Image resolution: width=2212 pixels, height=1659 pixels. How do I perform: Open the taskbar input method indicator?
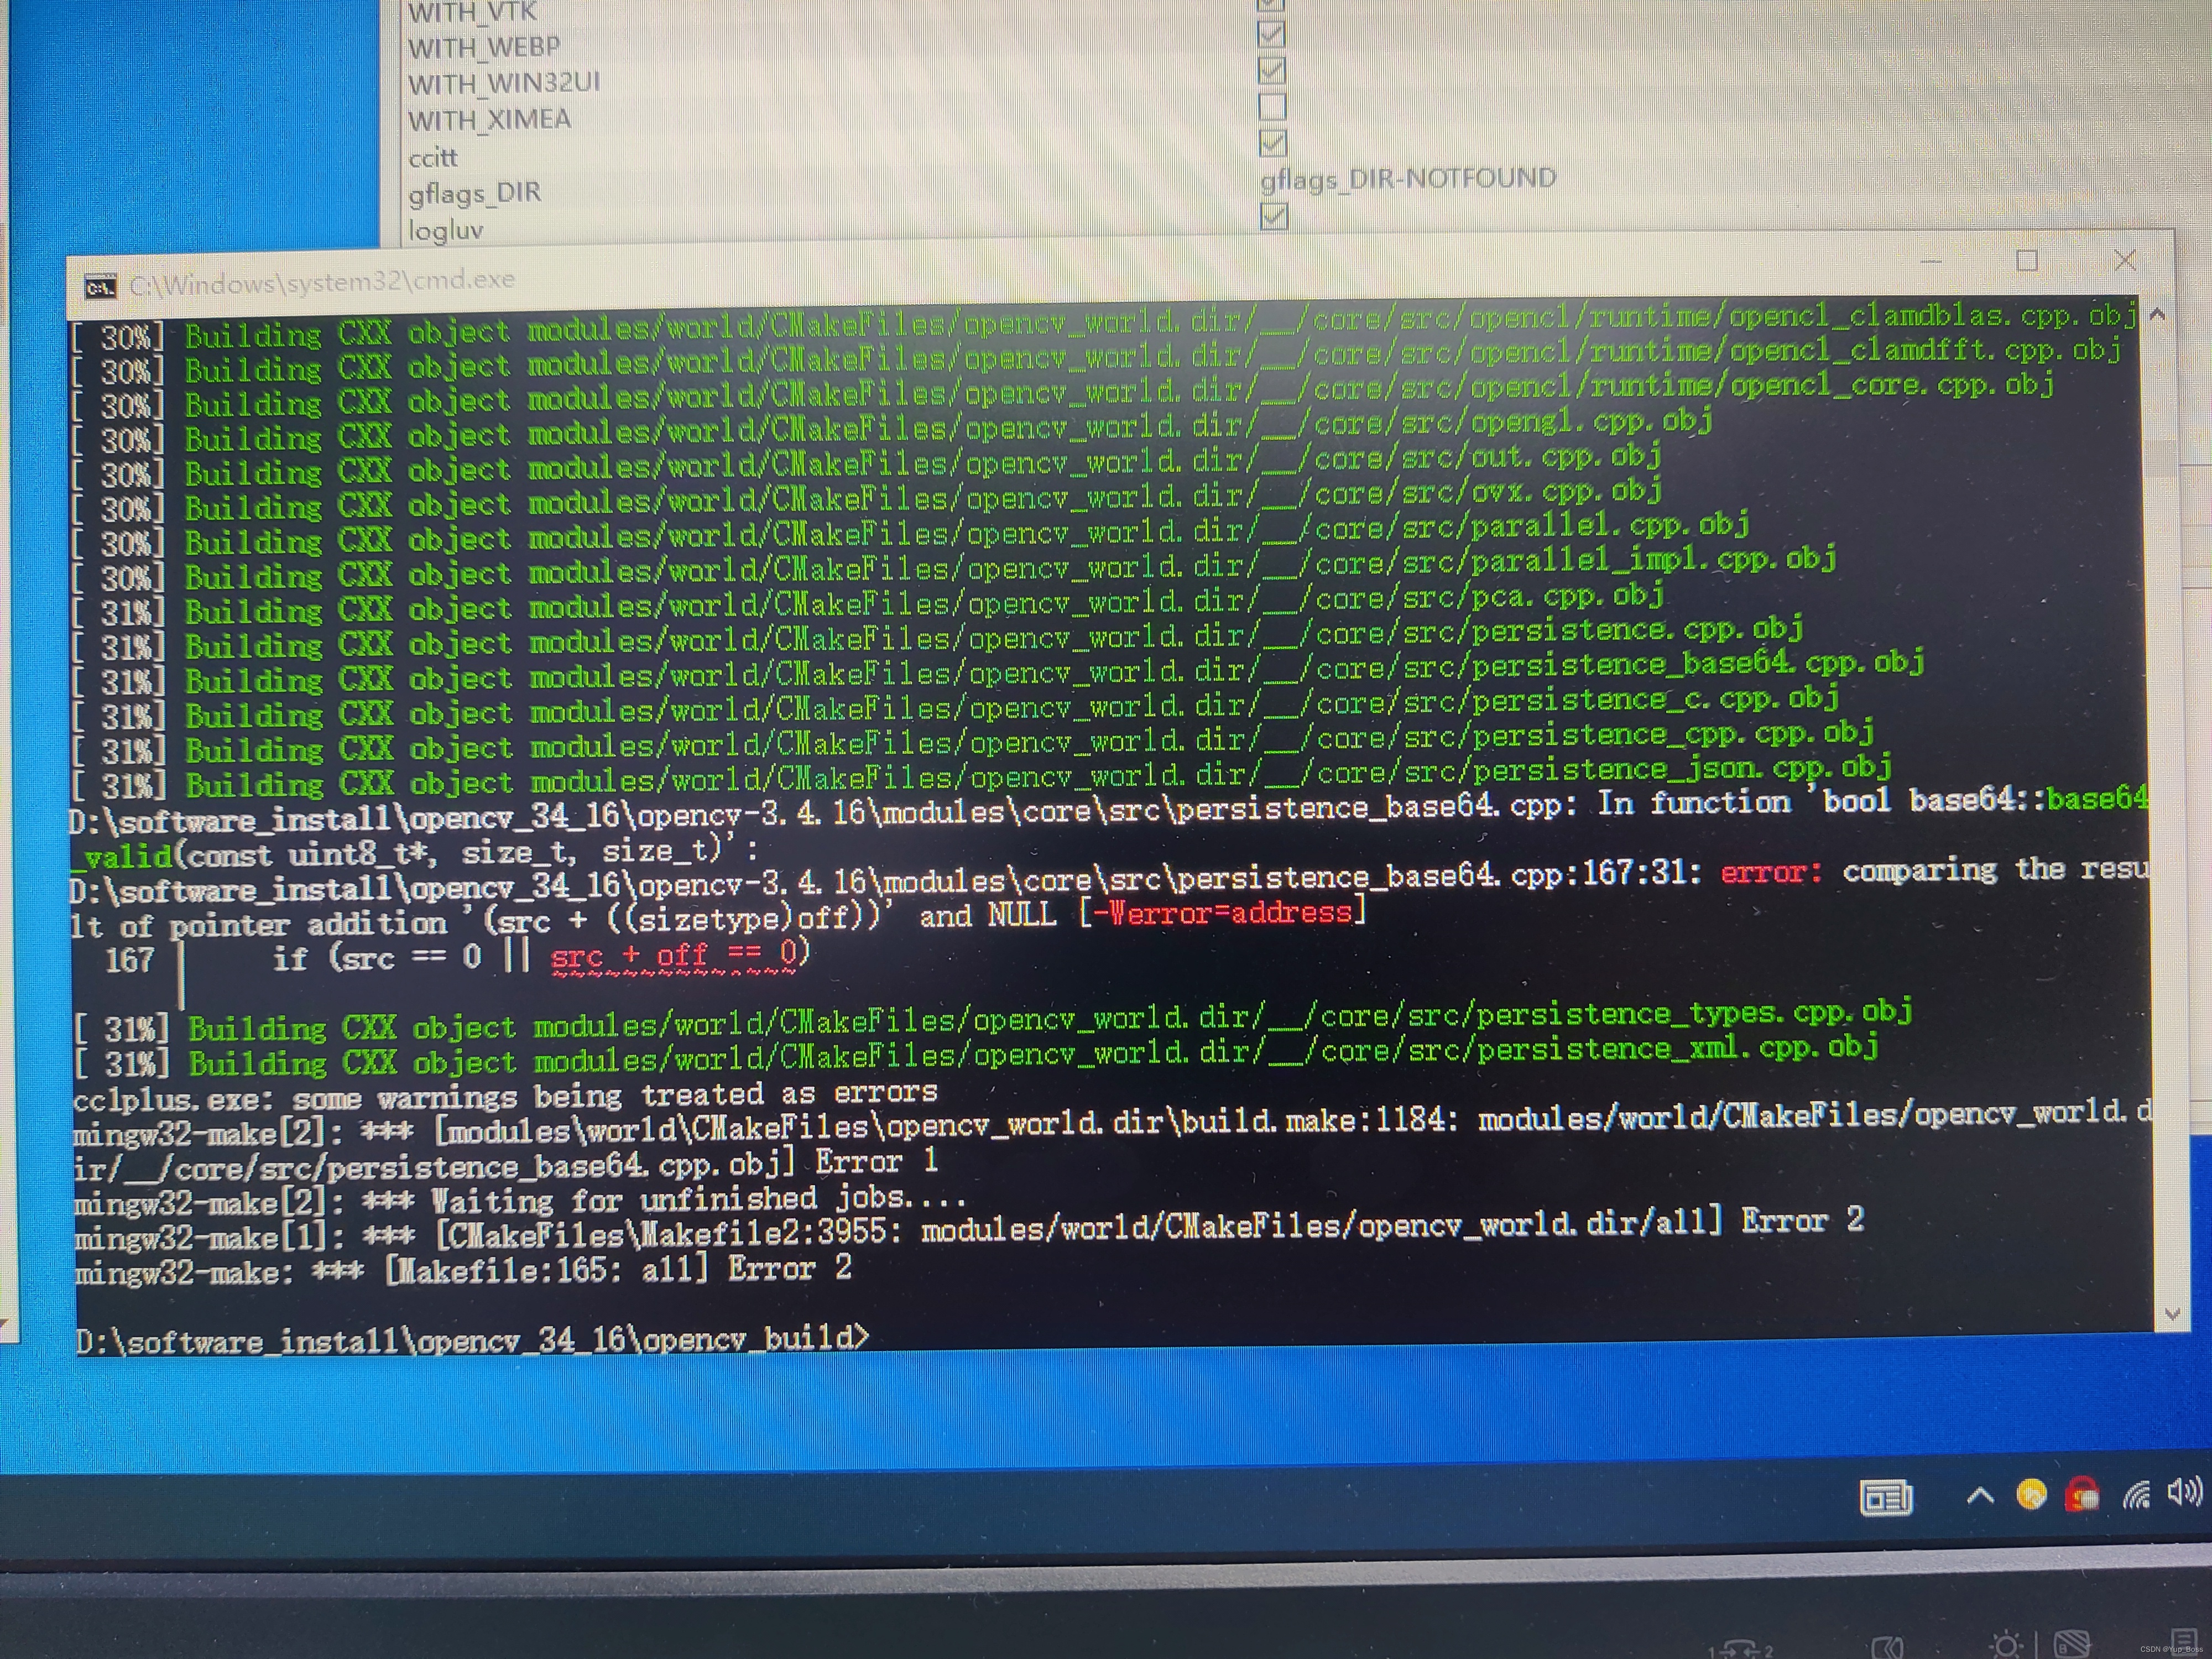pyautogui.click(x=1886, y=1498)
